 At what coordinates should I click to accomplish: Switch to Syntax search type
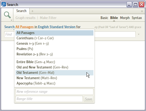pyautogui.click(x=137, y=18)
